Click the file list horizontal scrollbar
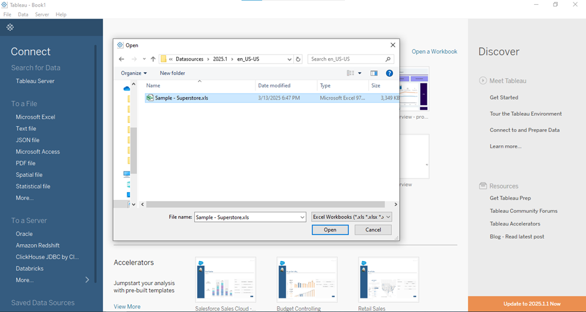Viewport: 586px width, 312px height. [x=265, y=205]
